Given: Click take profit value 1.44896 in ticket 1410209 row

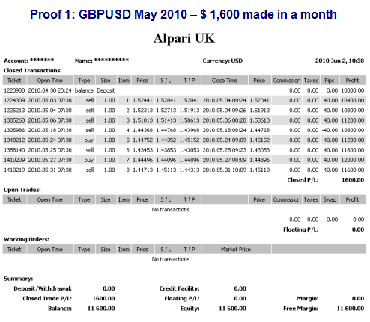Looking at the screenshot, I should [x=189, y=160].
